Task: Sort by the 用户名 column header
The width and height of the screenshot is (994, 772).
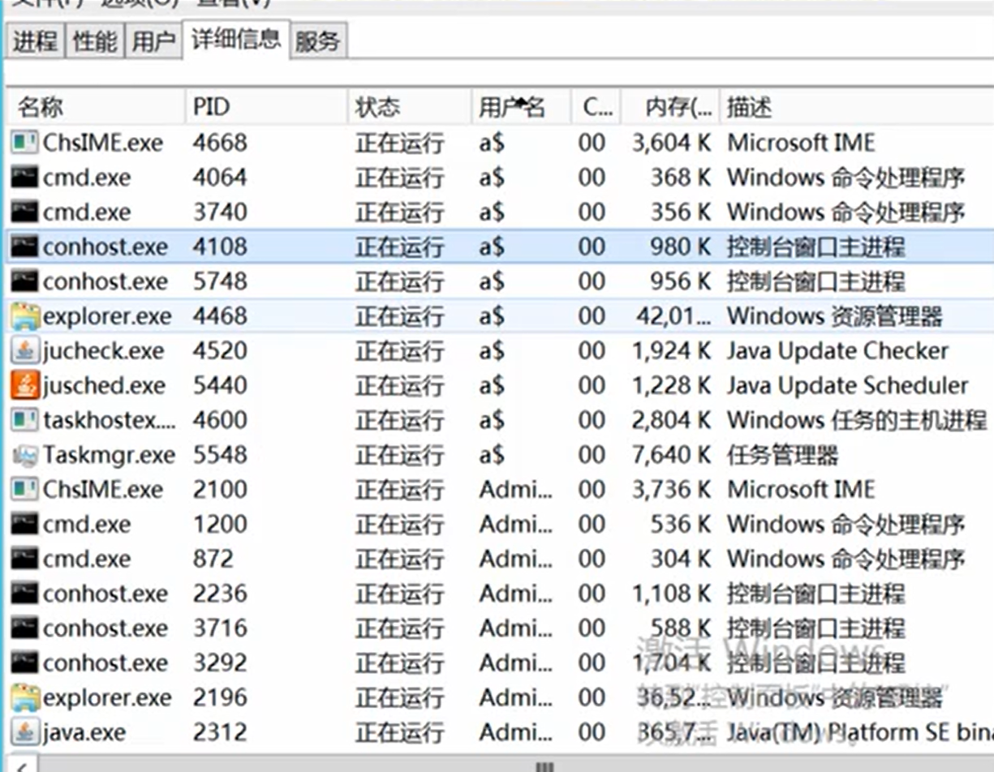Action: click(520, 107)
